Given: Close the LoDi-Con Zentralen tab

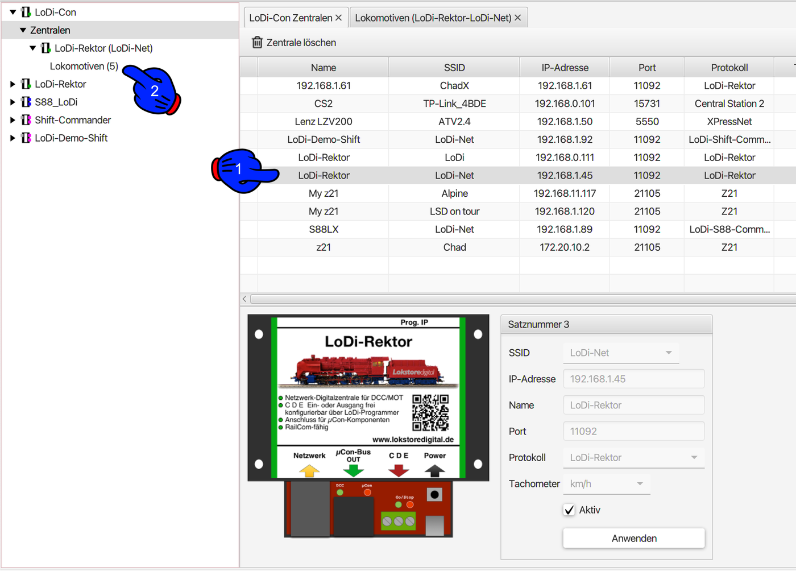Looking at the screenshot, I should click(x=339, y=18).
